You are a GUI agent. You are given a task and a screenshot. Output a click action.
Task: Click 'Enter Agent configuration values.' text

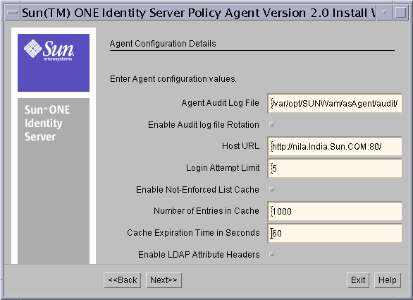pyautogui.click(x=173, y=79)
